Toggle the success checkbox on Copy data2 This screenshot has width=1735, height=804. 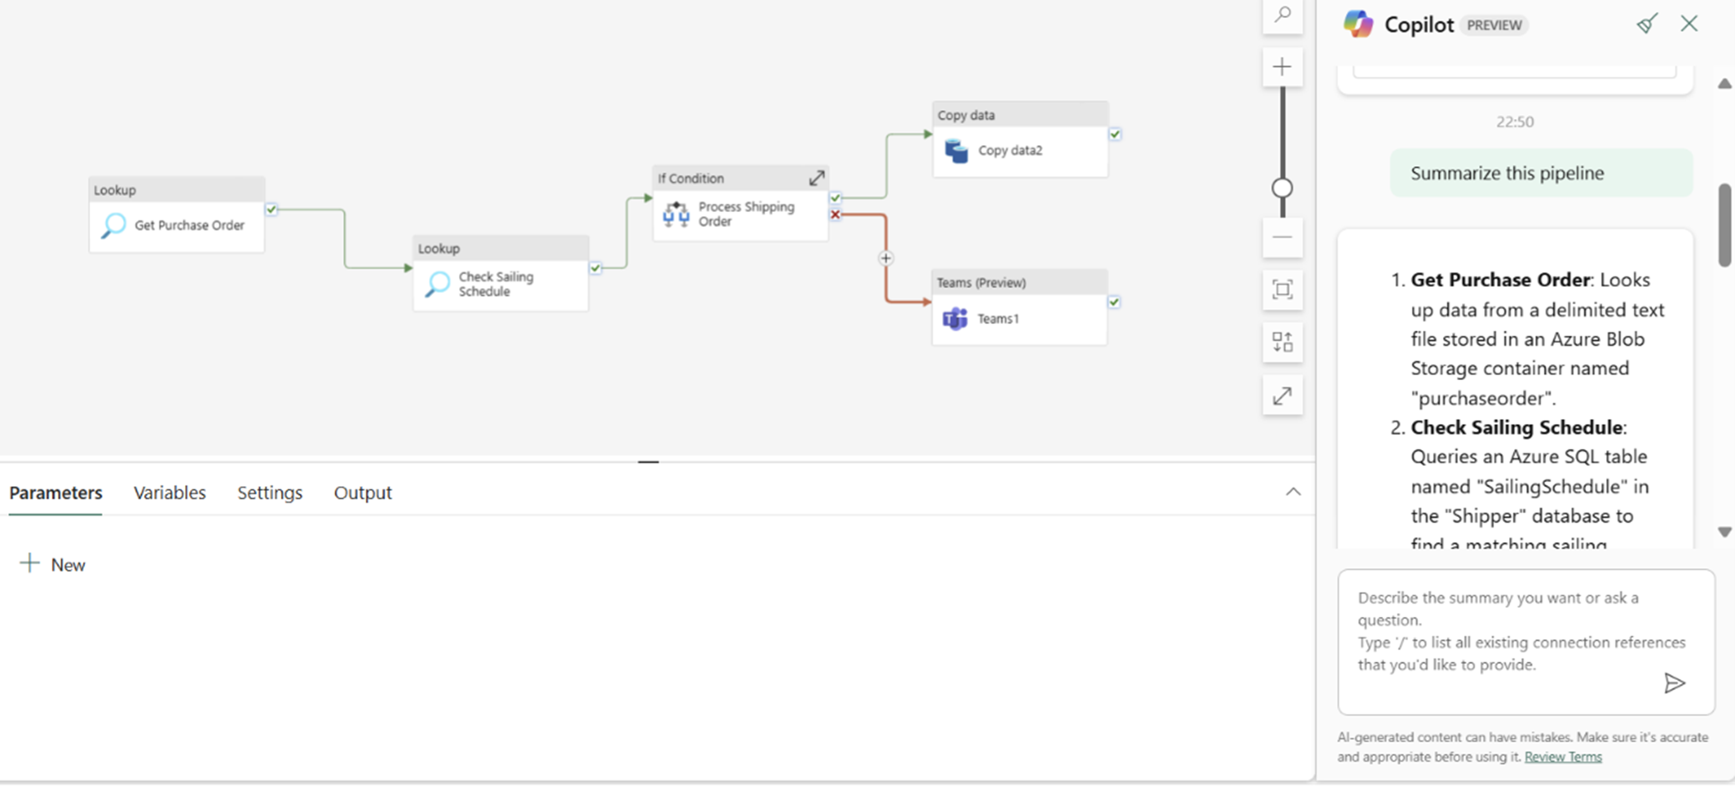(1115, 133)
